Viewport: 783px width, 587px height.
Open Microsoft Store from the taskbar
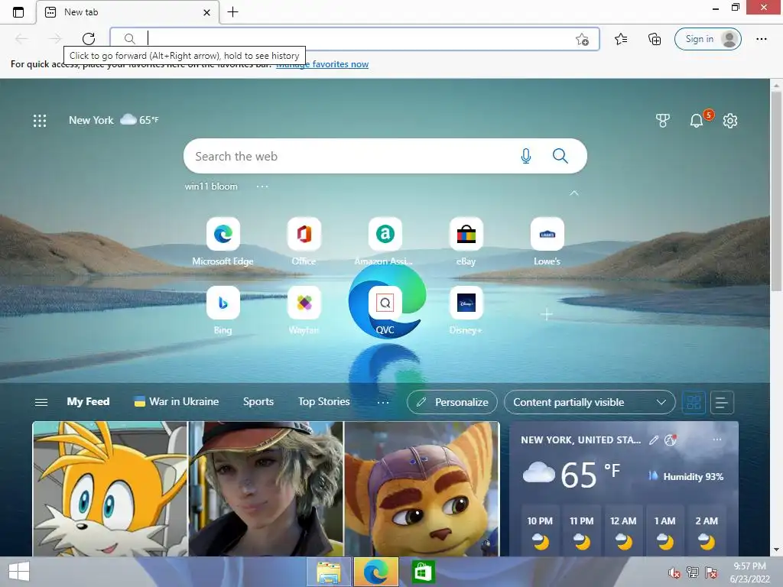click(422, 572)
